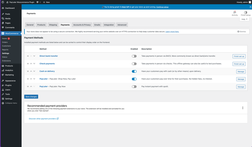Screen dimensions: 252x147
Task: Open Posts in the sidebar
Action: (7, 14)
